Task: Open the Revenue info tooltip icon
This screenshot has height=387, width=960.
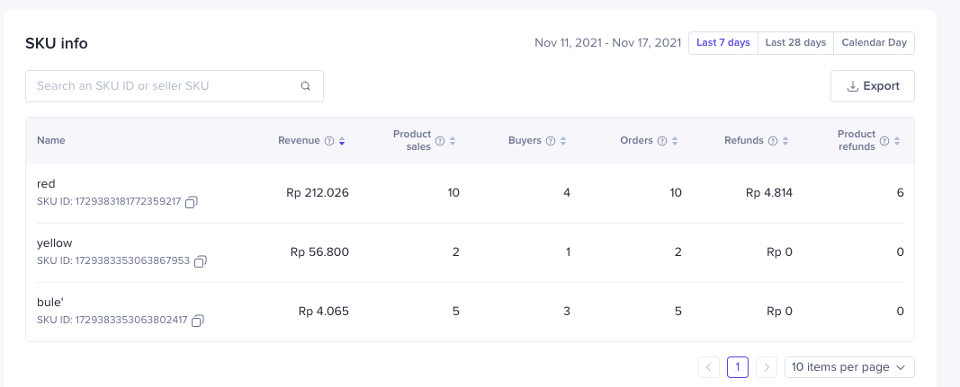Action: pyautogui.click(x=329, y=141)
